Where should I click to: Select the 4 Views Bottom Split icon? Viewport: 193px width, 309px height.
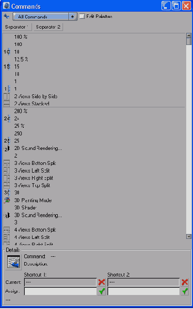6,230
